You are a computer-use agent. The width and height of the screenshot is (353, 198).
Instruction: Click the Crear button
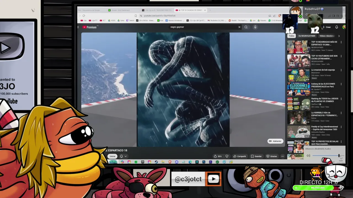point(327,27)
